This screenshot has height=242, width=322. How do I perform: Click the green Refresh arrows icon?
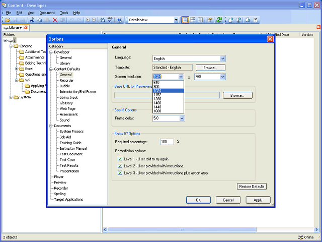pos(219,20)
